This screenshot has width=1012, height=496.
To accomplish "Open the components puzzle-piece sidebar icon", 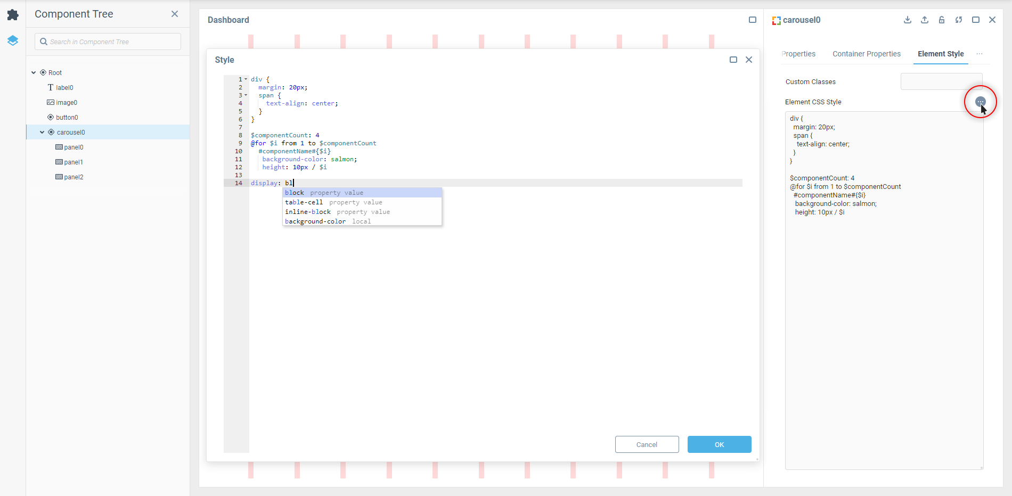I will [x=13, y=15].
